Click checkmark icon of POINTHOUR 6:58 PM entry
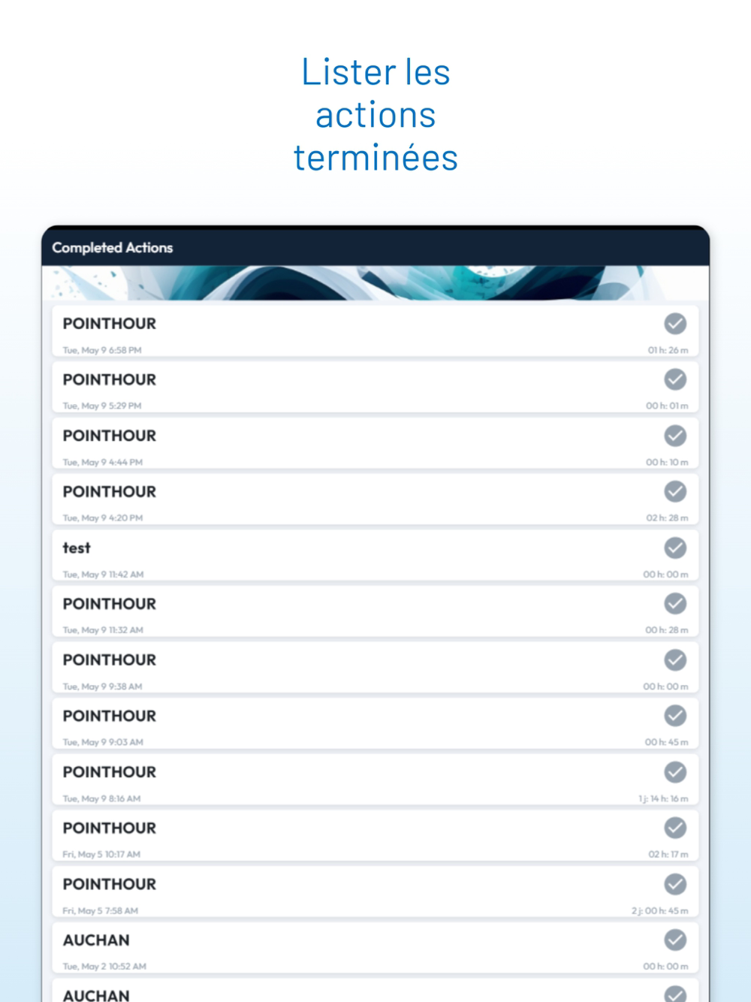751x1002 pixels. click(675, 324)
